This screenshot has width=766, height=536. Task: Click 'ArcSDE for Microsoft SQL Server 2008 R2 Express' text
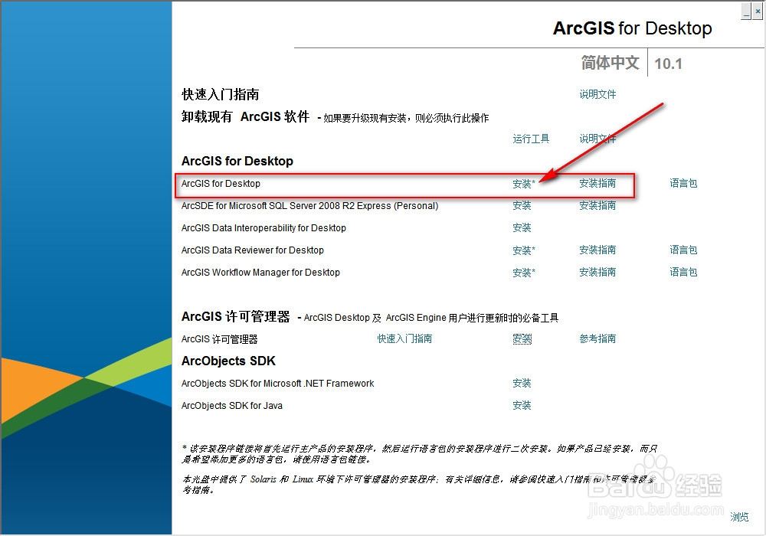tap(309, 206)
